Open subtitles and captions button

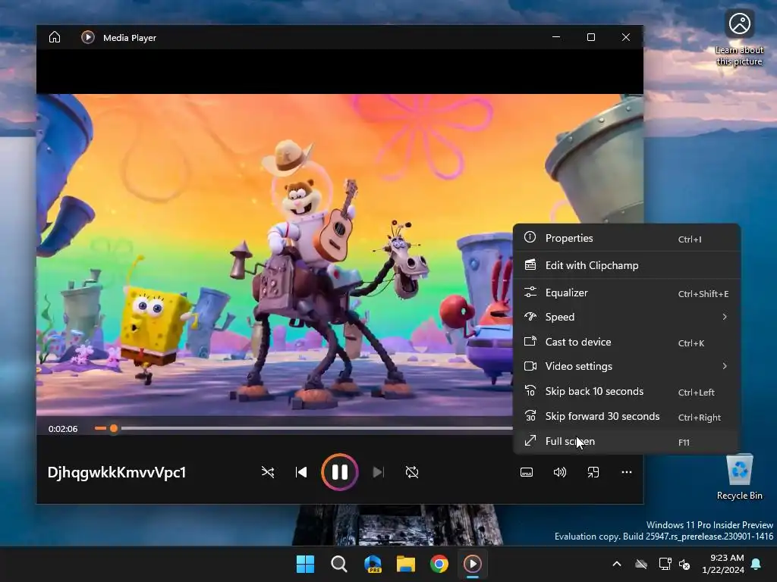click(x=527, y=472)
